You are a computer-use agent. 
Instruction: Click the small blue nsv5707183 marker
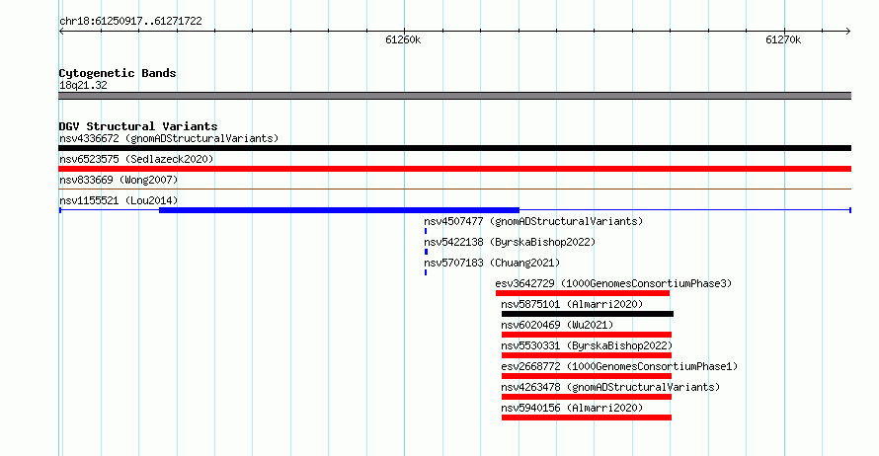pos(426,272)
